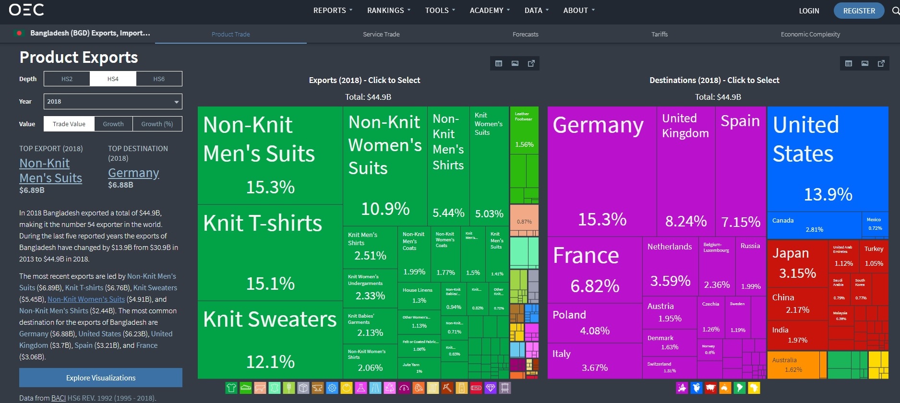Filter destinations by Europe continent icon
This screenshot has height=403, width=900.
(682, 388)
